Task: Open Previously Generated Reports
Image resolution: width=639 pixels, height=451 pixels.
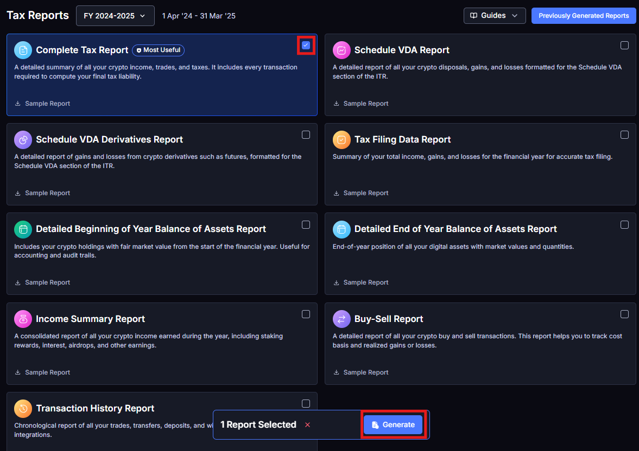Action: [584, 16]
